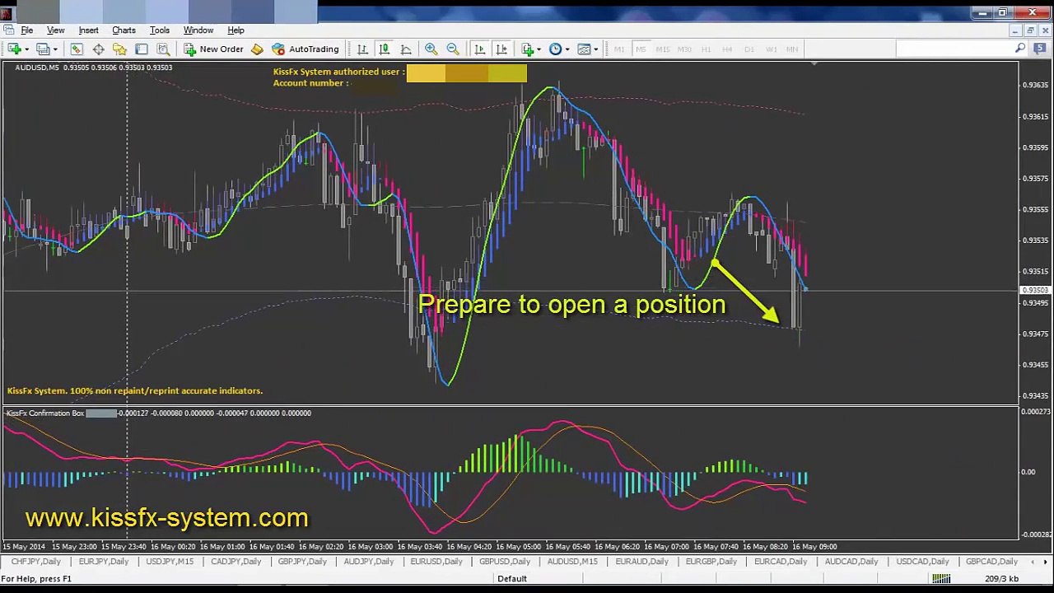Expand the Profiles dropdown arrow
Image resolution: width=1054 pixels, height=593 pixels.
point(55,49)
